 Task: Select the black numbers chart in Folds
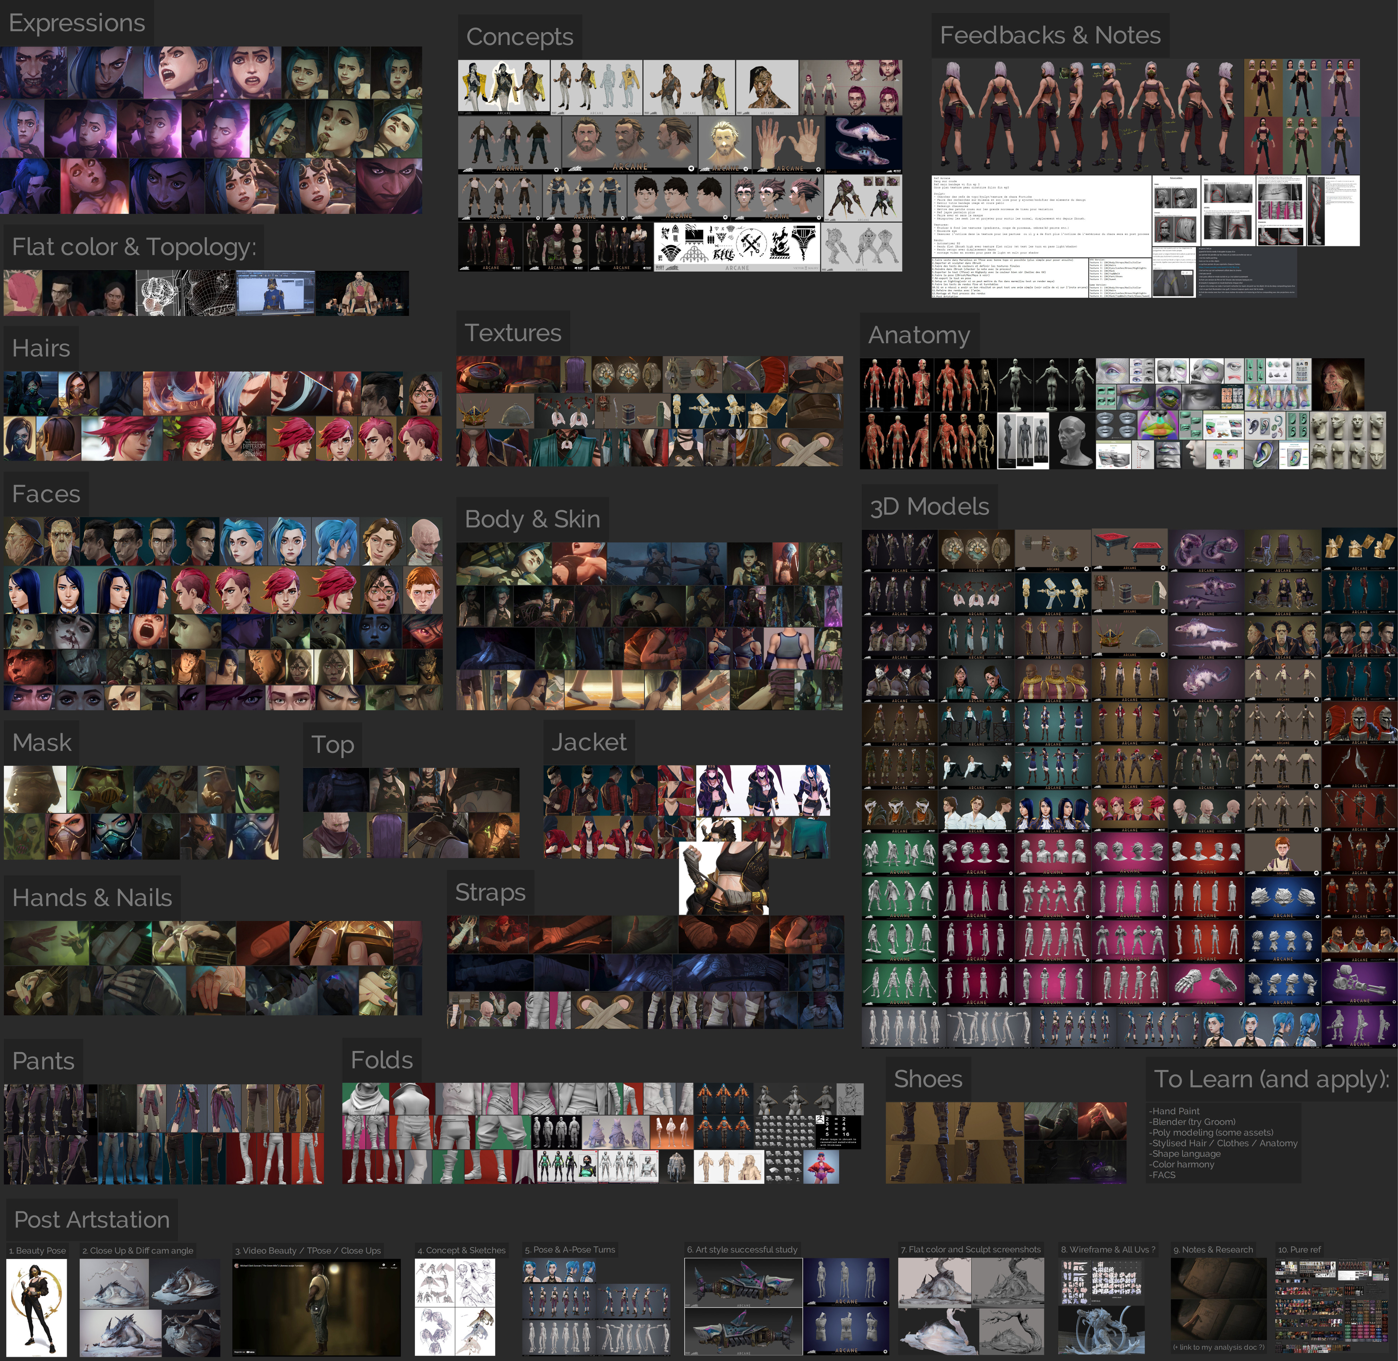tap(838, 1132)
